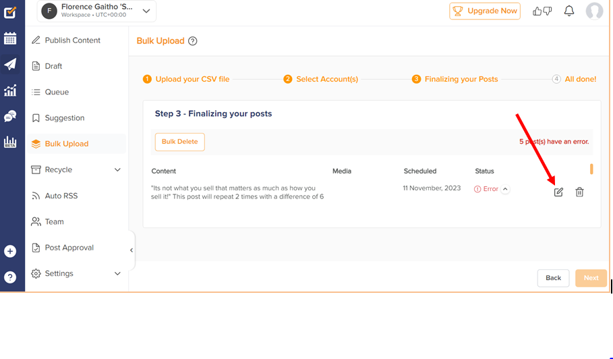Collapse the sidebar using the arrow handle
The image size is (613, 359).
coord(132,250)
